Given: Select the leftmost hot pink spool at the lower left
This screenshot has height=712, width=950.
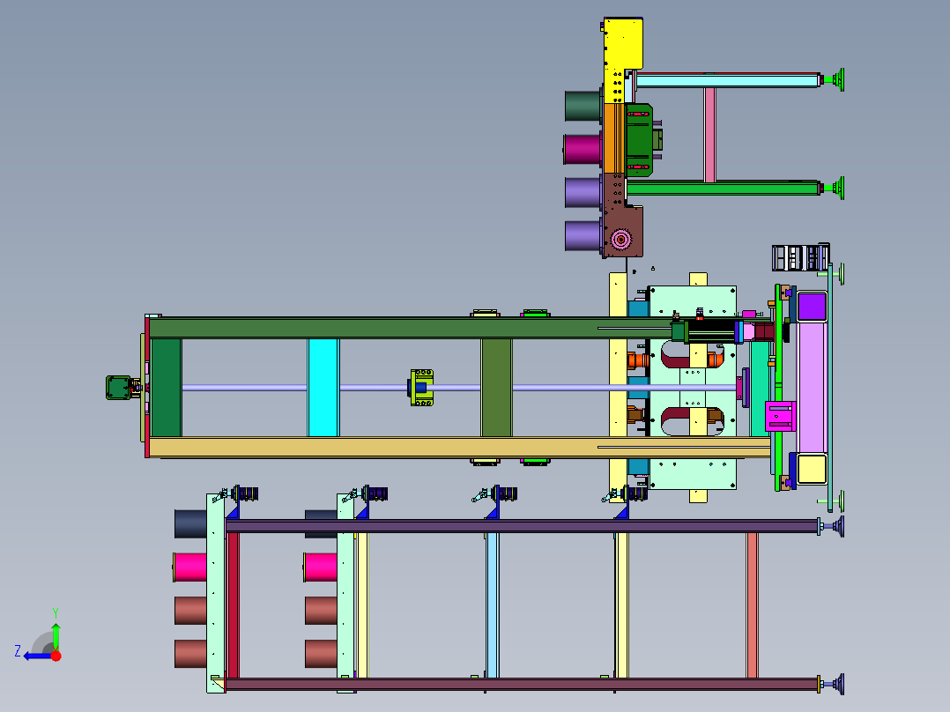Looking at the screenshot, I should click(189, 567).
